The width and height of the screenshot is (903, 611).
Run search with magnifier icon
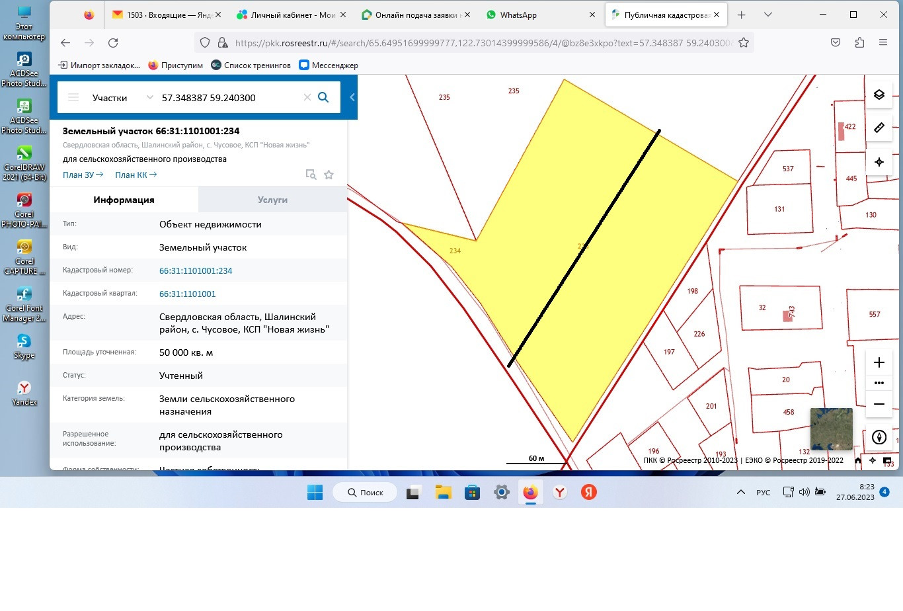point(323,98)
